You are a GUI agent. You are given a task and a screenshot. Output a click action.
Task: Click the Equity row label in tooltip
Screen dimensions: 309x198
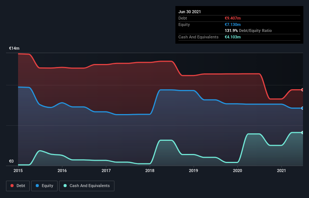point(184,24)
